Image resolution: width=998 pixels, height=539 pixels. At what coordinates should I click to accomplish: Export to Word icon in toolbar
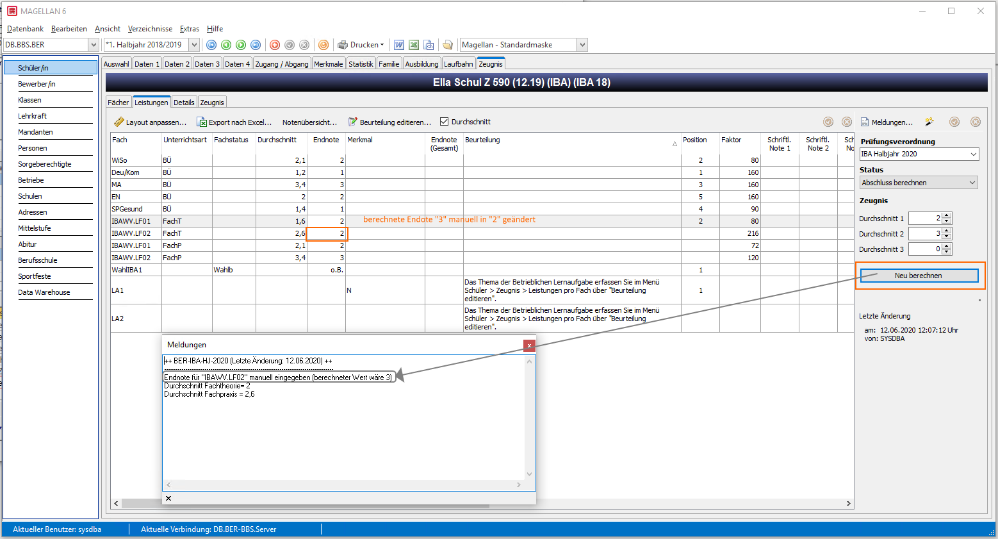(399, 45)
